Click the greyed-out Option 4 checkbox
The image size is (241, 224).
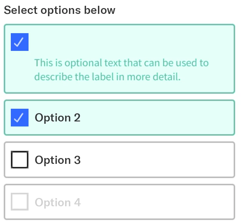pos(20,202)
